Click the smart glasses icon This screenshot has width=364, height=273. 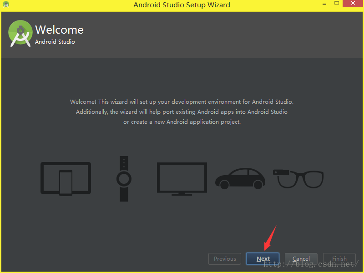[298, 179]
